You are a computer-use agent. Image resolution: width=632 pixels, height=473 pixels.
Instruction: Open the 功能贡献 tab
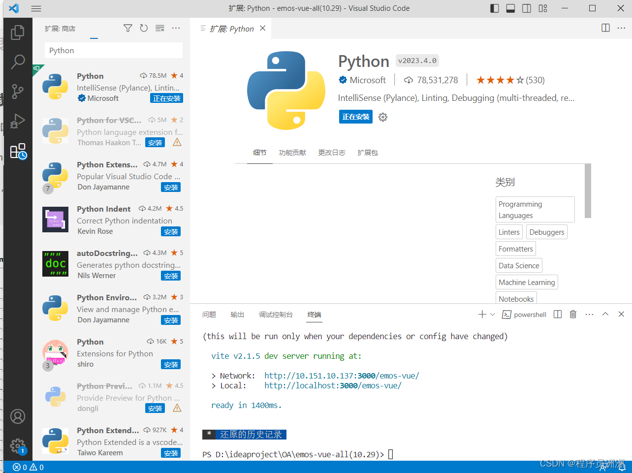click(292, 153)
